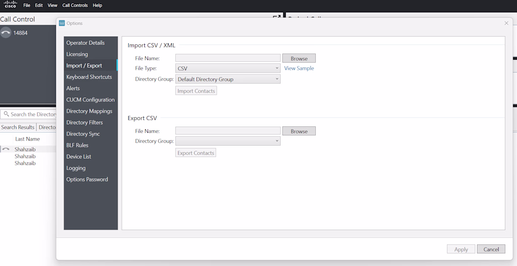Open the Export Directory Group dropdown

pos(228,141)
